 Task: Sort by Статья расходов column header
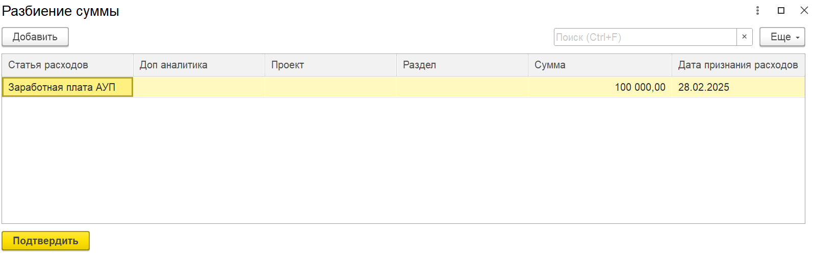(67, 65)
